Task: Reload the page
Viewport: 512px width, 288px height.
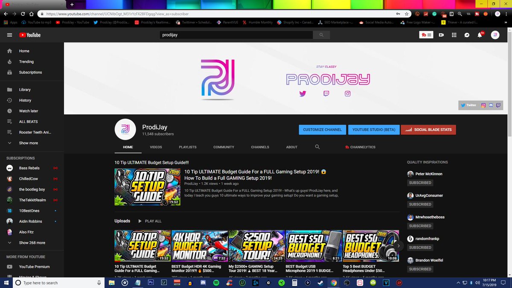Action: (23, 14)
